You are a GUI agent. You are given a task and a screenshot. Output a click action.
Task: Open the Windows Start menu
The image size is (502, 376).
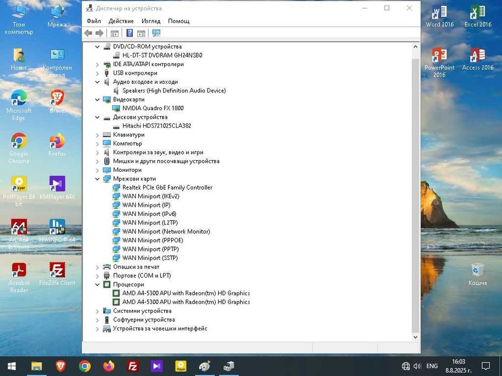(x=11, y=366)
